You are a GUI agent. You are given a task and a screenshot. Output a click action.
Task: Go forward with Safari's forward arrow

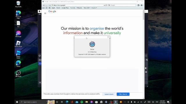pos(46,5)
